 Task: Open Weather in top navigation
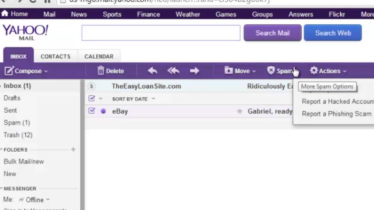pos(188,14)
